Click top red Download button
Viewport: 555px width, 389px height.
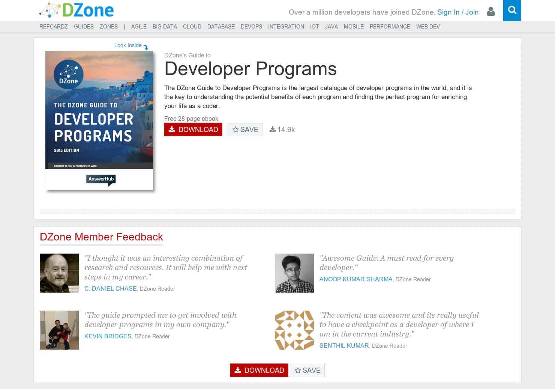(x=193, y=129)
